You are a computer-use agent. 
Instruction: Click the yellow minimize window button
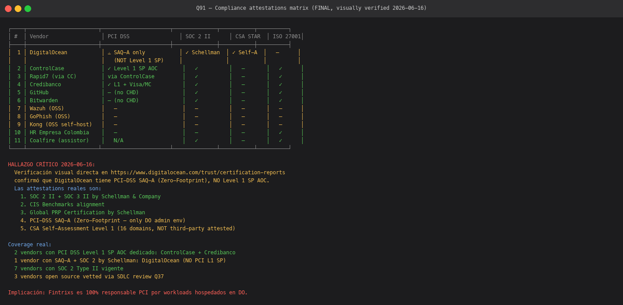tap(18, 8)
